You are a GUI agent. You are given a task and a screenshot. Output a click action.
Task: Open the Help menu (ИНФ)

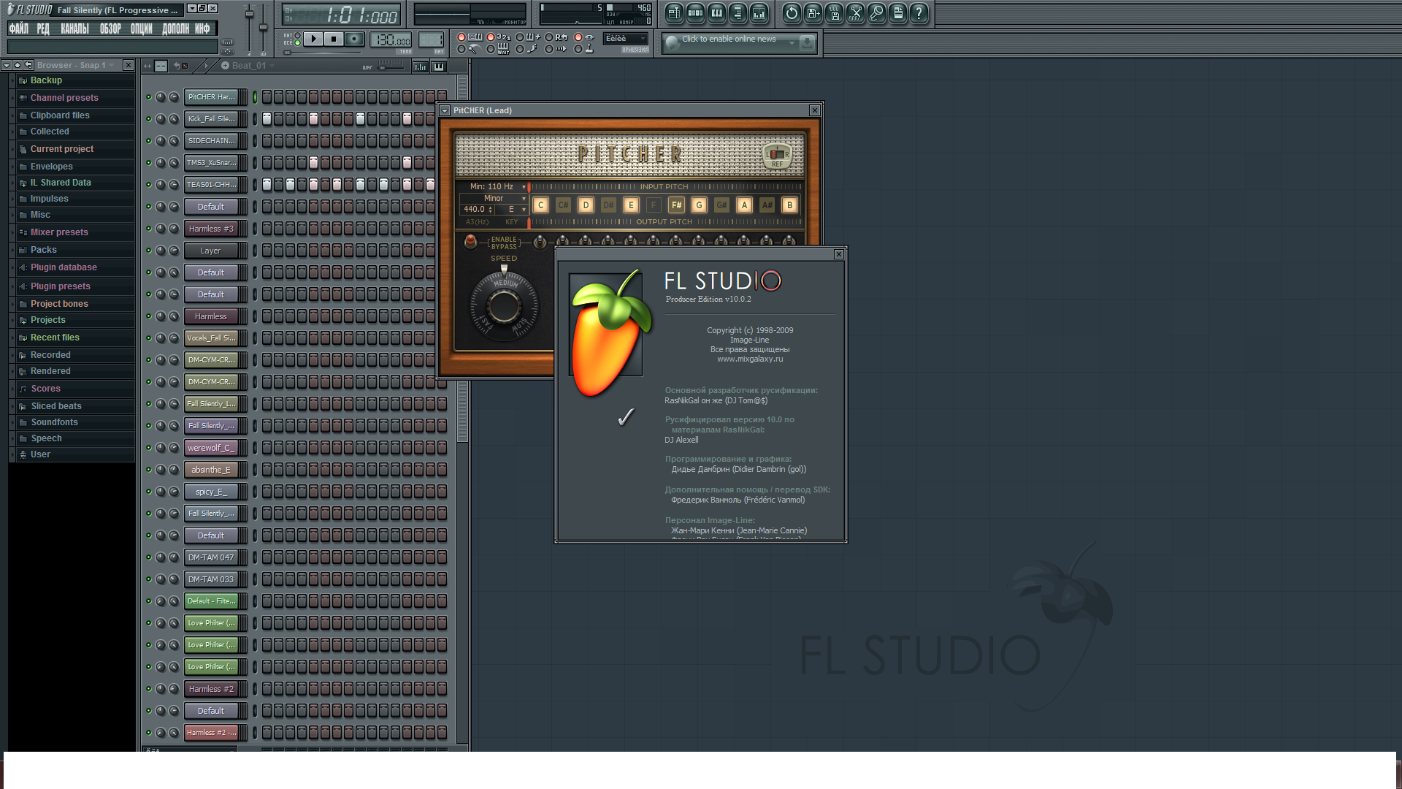(202, 28)
